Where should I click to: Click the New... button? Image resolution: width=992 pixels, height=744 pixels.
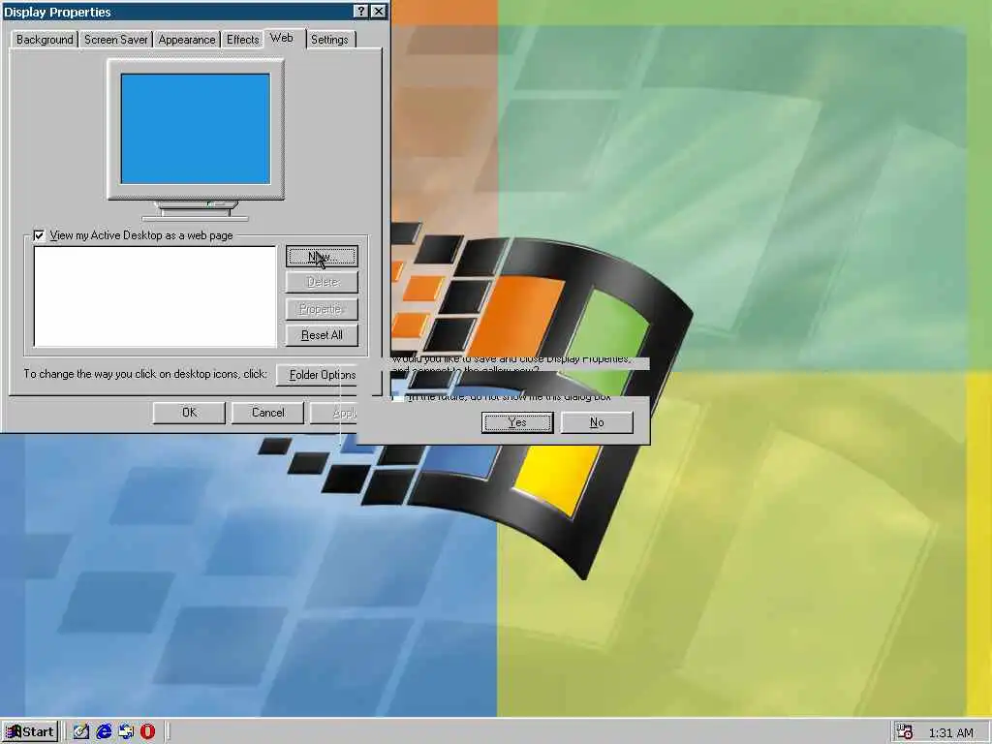click(322, 256)
